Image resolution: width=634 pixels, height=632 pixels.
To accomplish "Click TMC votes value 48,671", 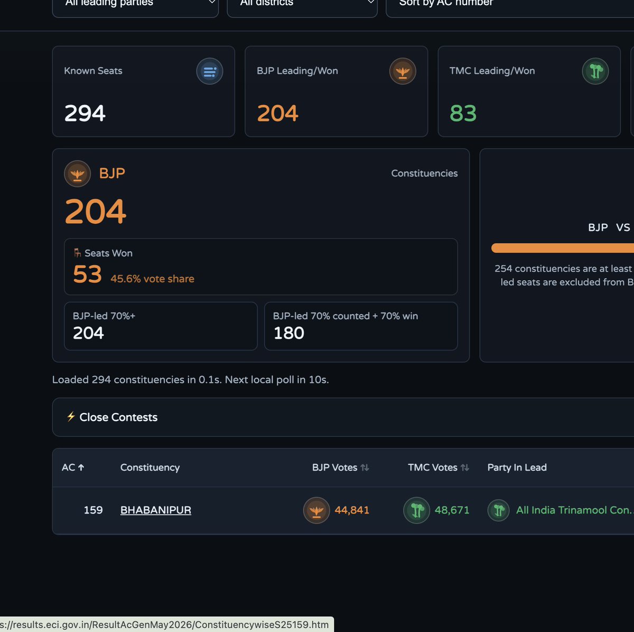I will pyautogui.click(x=452, y=510).
